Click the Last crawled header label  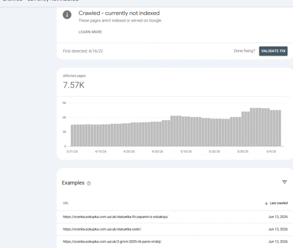click(x=278, y=203)
